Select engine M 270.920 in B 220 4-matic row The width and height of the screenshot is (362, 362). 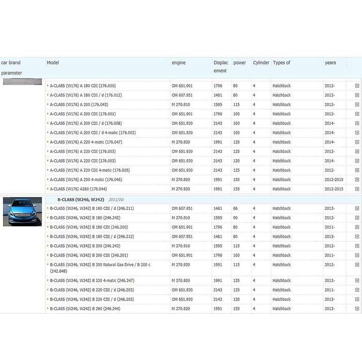181,280
